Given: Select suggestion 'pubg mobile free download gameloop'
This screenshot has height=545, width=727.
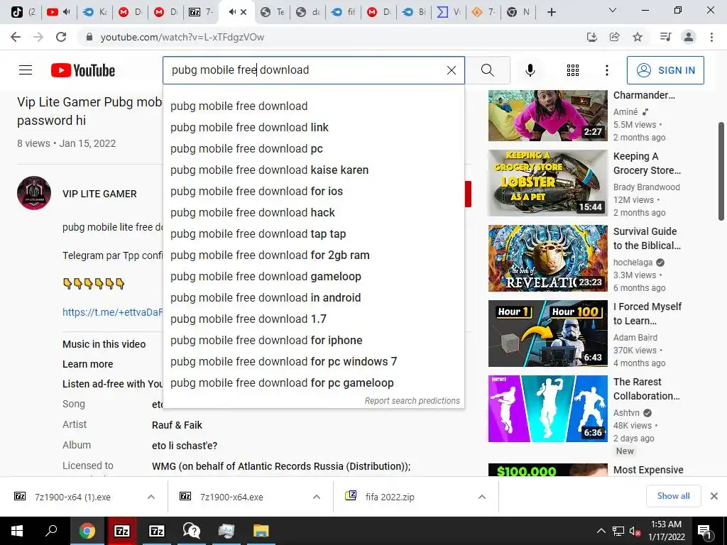Looking at the screenshot, I should 313,277.
